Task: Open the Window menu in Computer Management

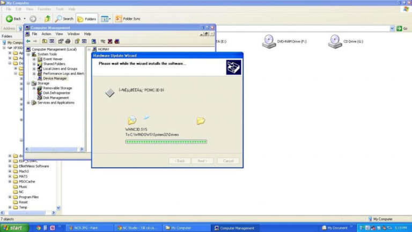Action: [x=73, y=34]
